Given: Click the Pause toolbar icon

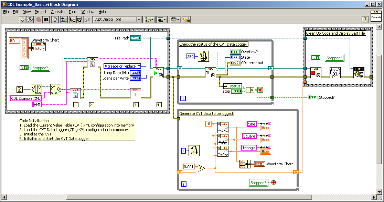Looking at the screenshot, I should (45, 20).
